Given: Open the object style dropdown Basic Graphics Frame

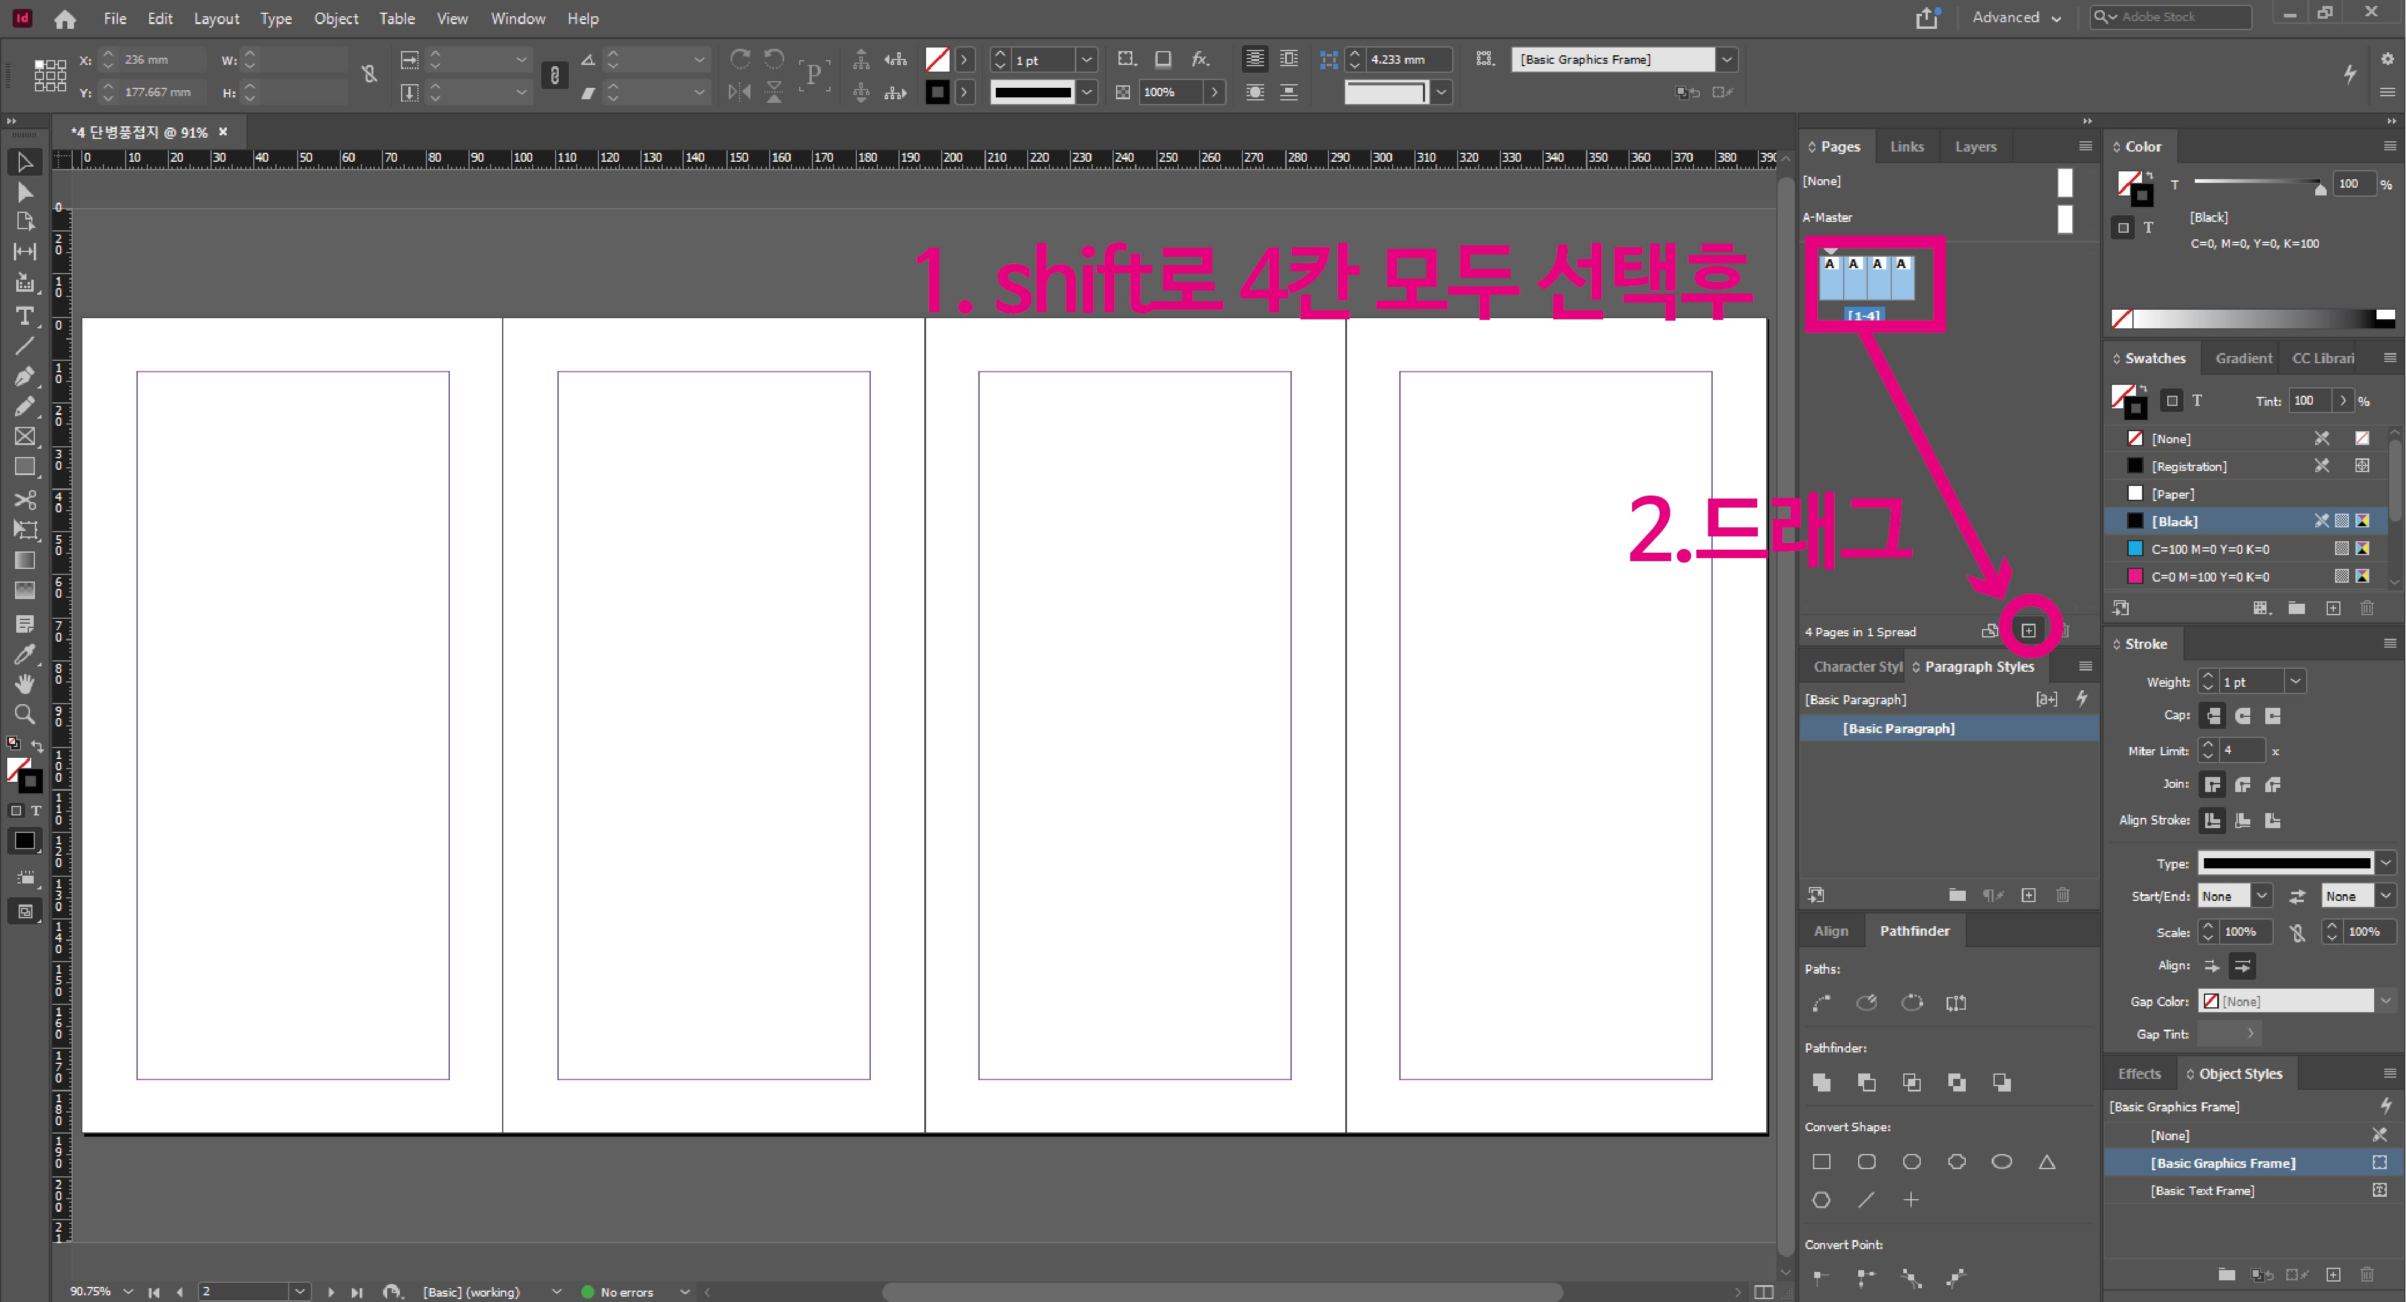Looking at the screenshot, I should click(x=1727, y=60).
